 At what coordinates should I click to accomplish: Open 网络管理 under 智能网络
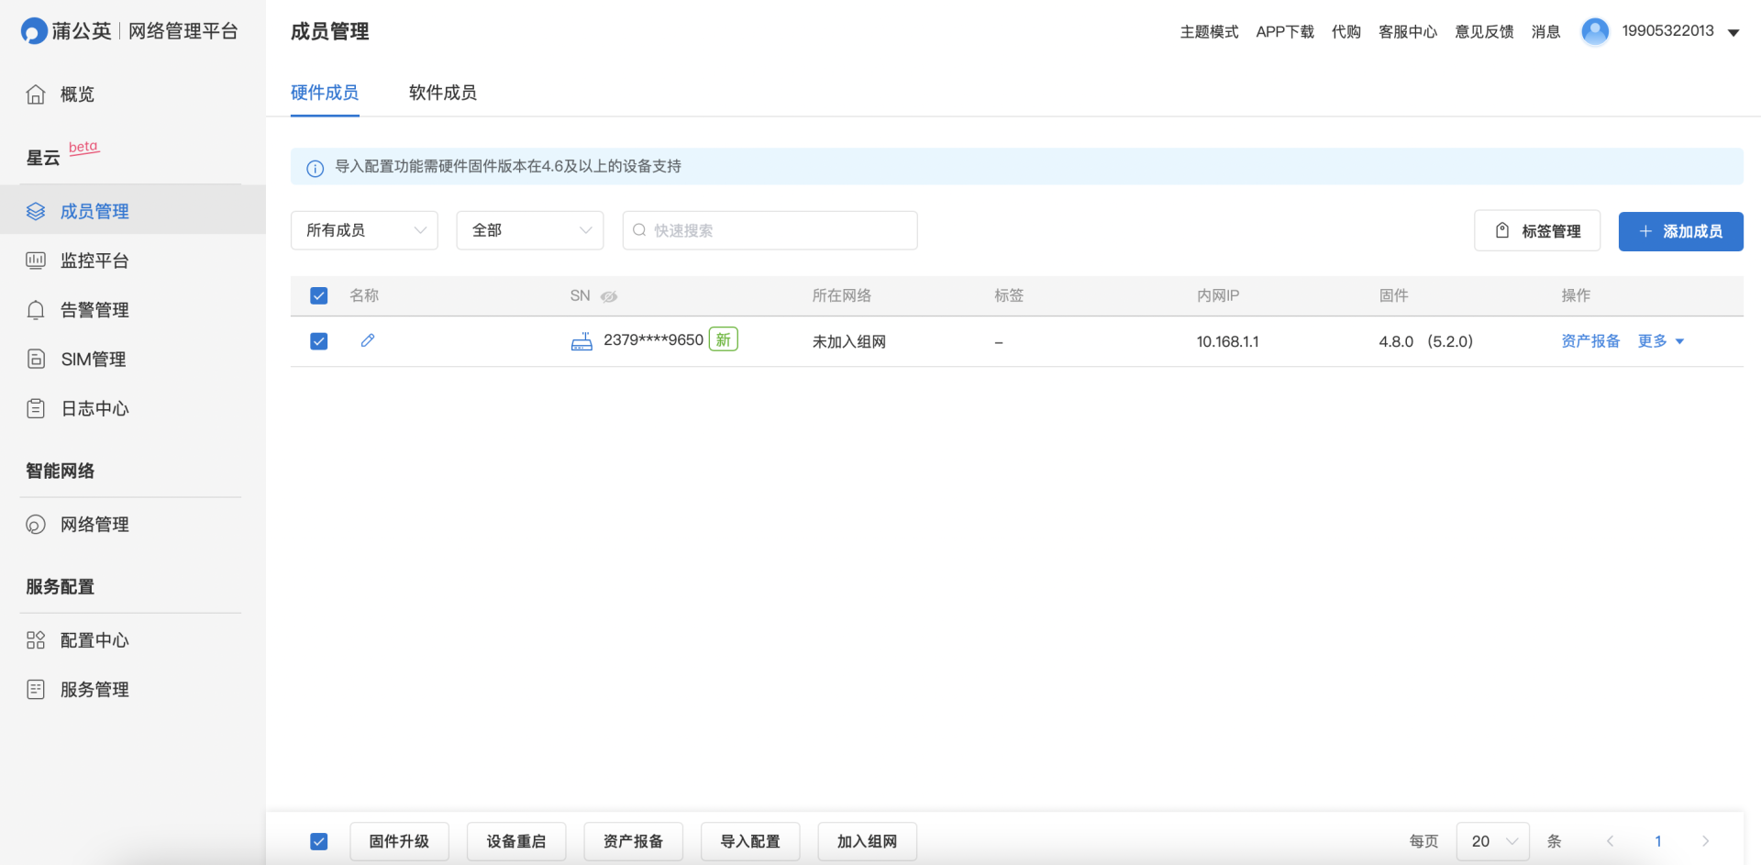(x=95, y=524)
